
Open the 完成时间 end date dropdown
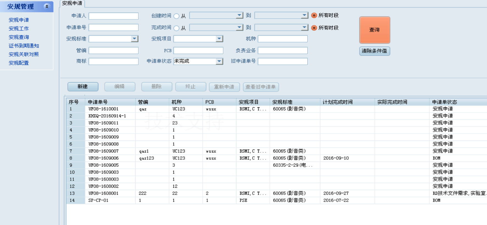click(304, 27)
